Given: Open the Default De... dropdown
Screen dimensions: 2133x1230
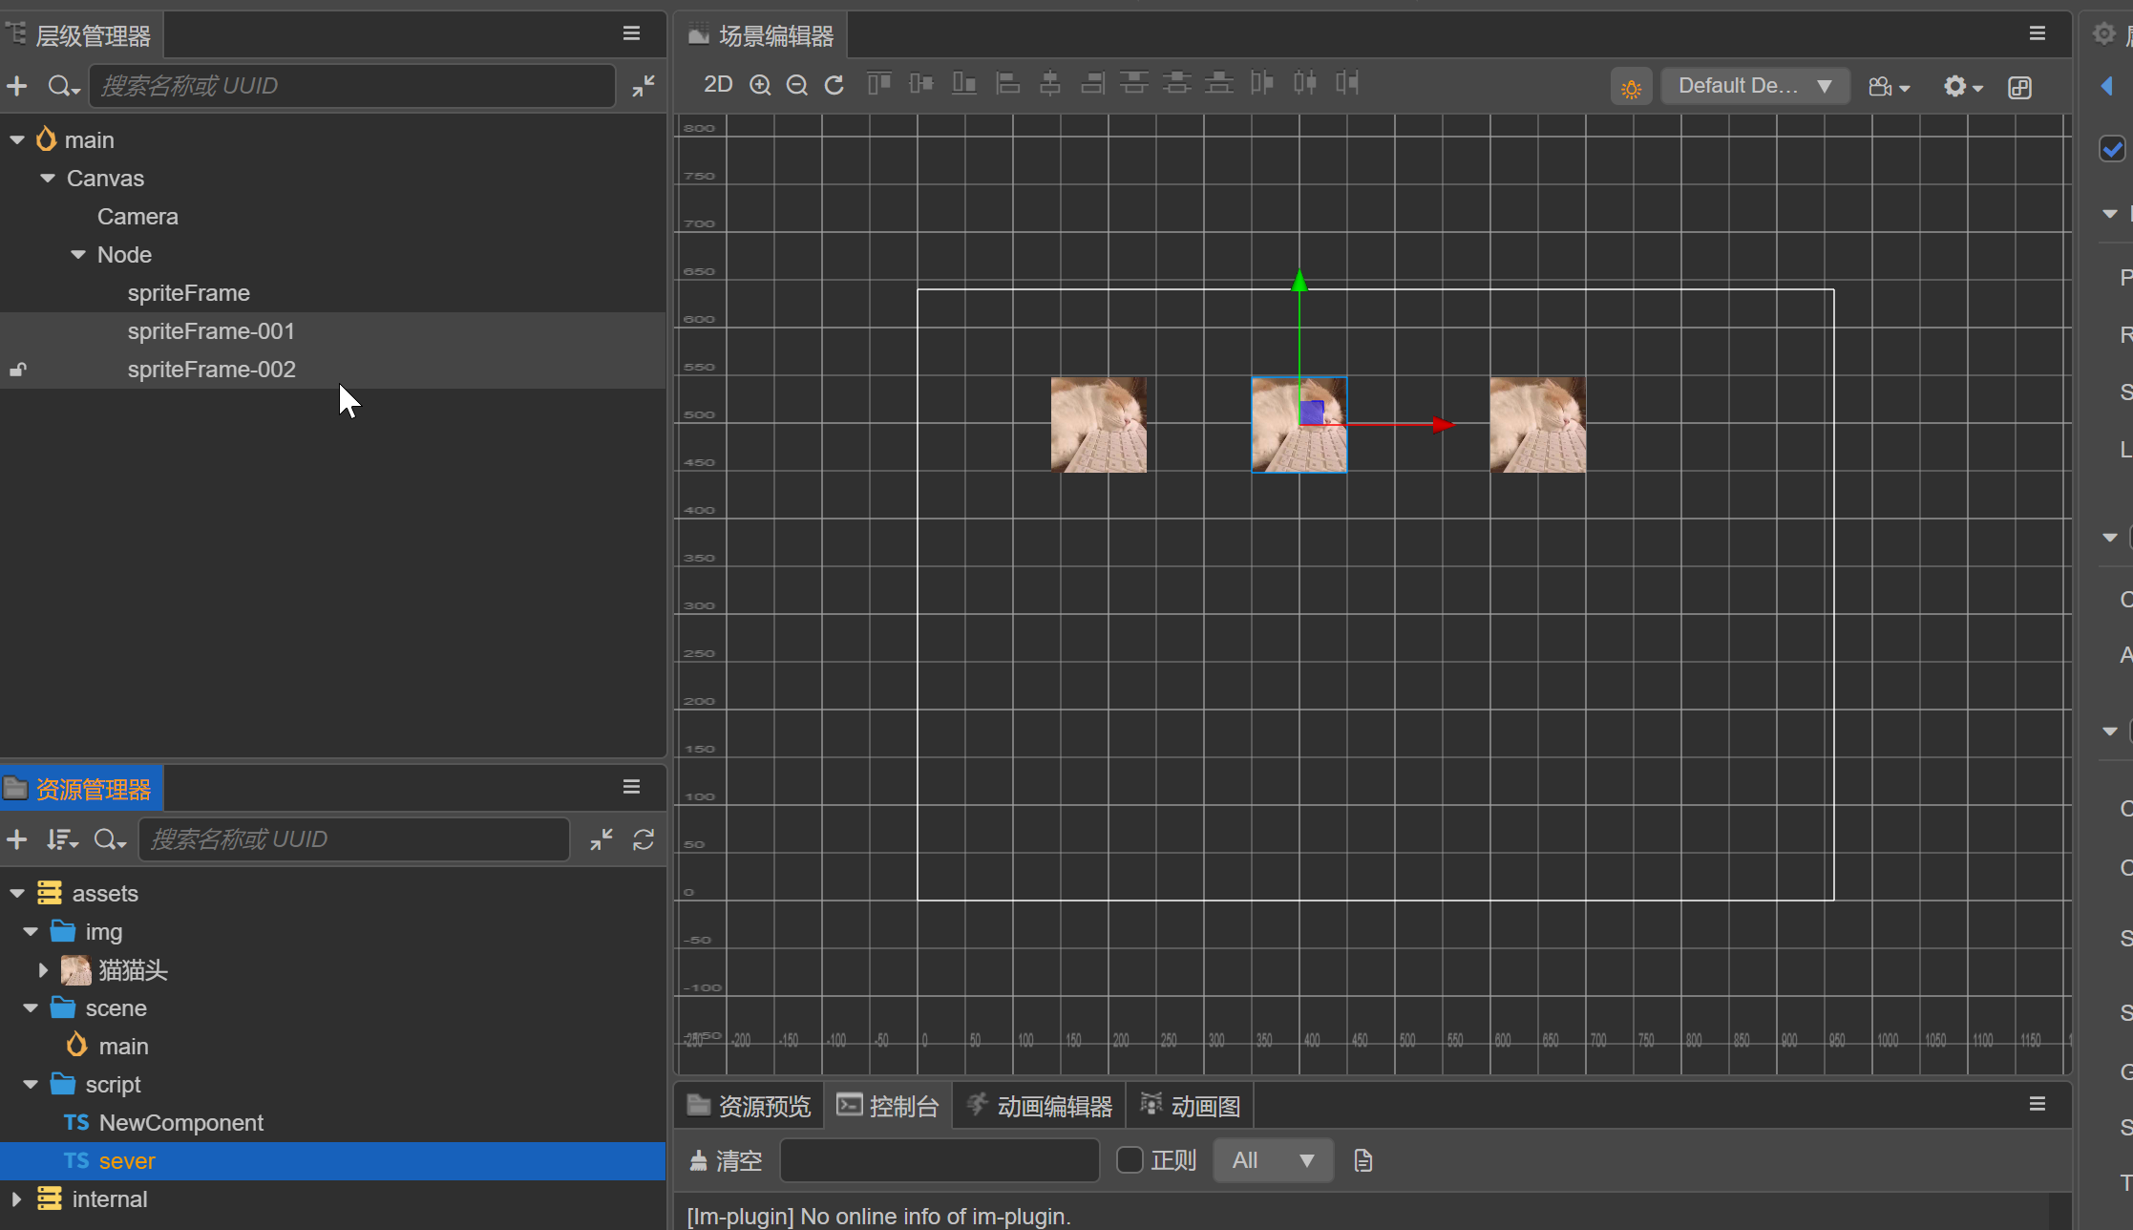Looking at the screenshot, I should tap(1755, 86).
